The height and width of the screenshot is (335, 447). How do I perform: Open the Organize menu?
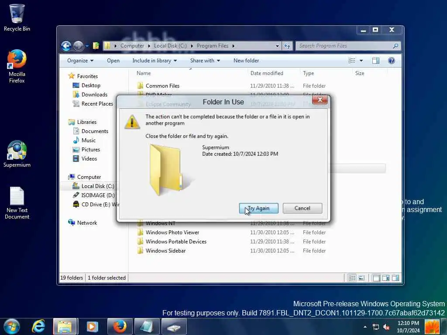click(x=80, y=61)
